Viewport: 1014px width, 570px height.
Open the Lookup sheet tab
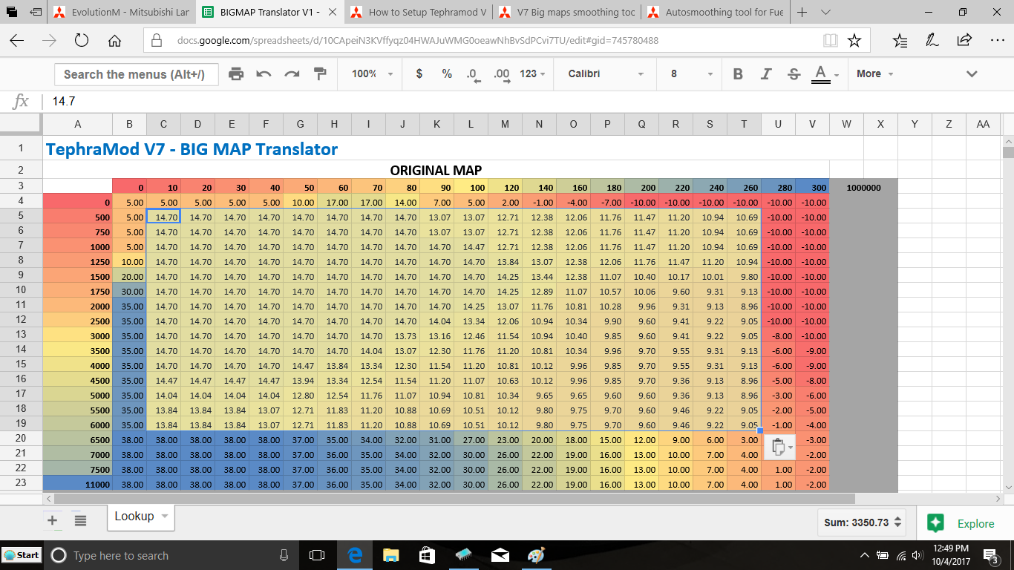point(134,517)
